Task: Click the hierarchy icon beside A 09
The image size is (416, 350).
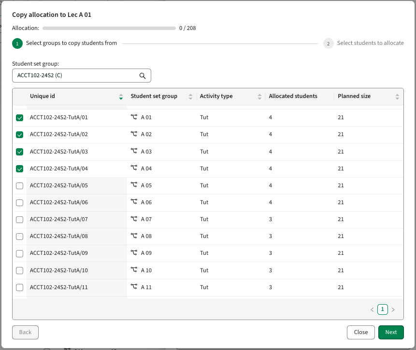Action: tap(134, 252)
